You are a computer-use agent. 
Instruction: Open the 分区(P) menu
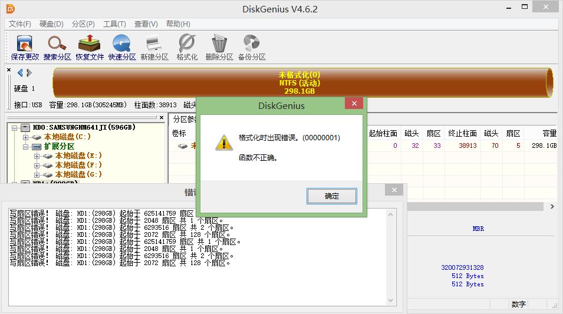83,24
